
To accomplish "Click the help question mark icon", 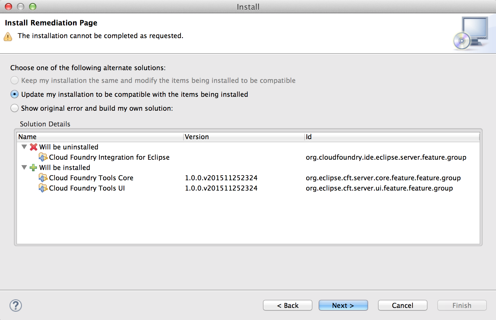I will coord(16,305).
